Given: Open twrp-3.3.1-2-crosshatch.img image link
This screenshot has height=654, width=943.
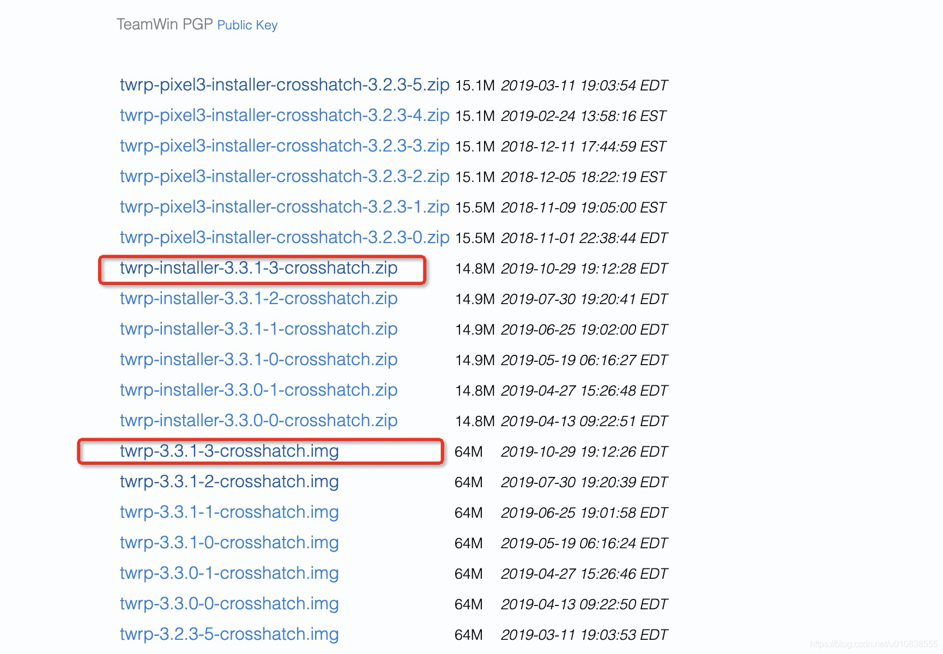Looking at the screenshot, I should pos(229,482).
